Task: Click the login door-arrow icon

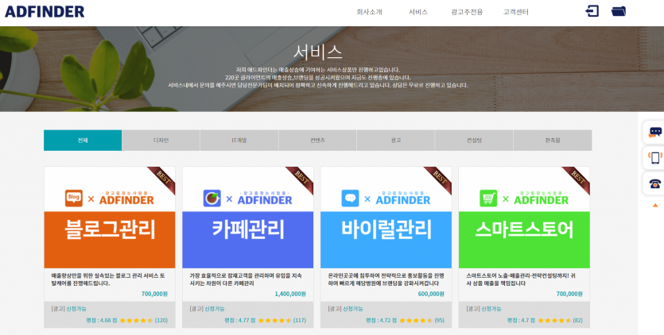Action: [592, 11]
